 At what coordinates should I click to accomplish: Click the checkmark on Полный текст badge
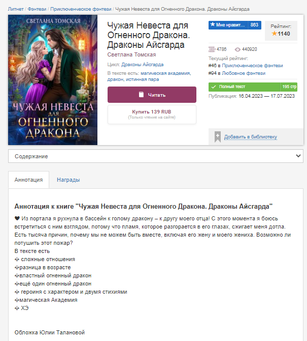[214, 87]
